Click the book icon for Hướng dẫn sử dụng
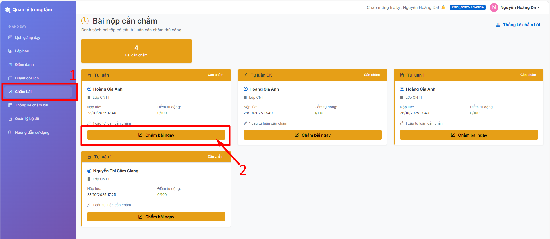The width and height of the screenshot is (550, 239). 10,132
